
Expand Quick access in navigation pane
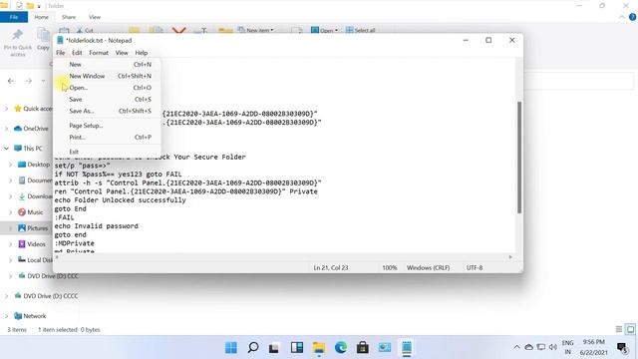click(7, 109)
